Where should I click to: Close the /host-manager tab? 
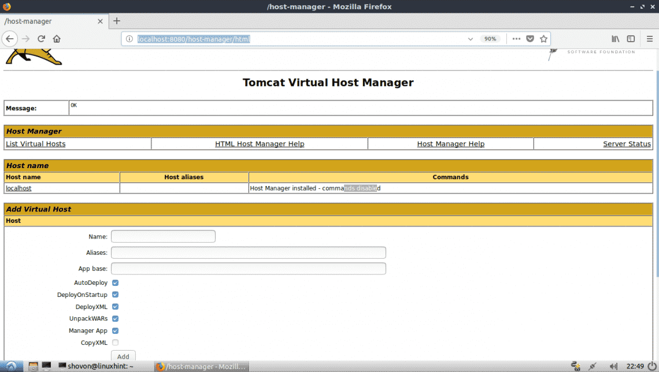(x=100, y=21)
